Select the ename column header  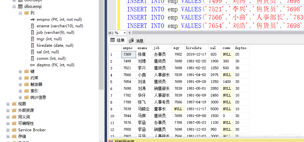[x=144, y=48]
